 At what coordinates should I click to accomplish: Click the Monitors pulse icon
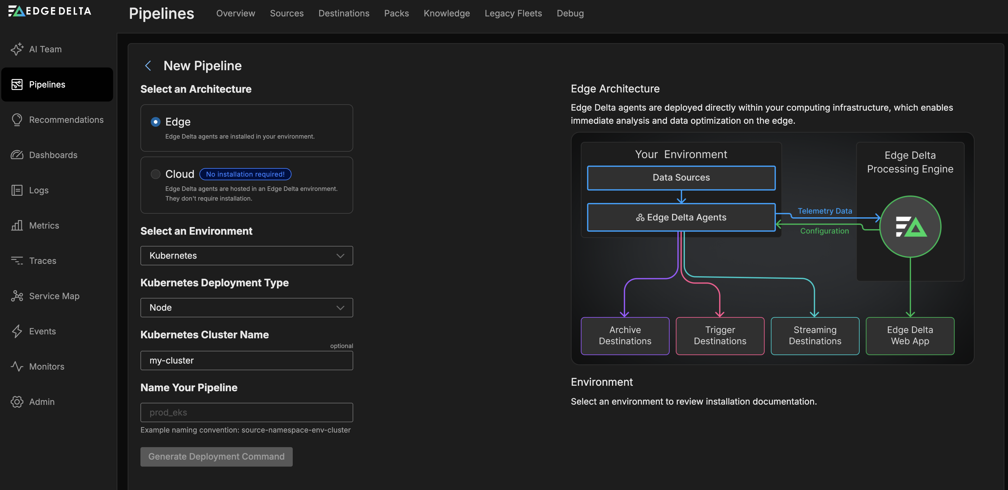17,366
